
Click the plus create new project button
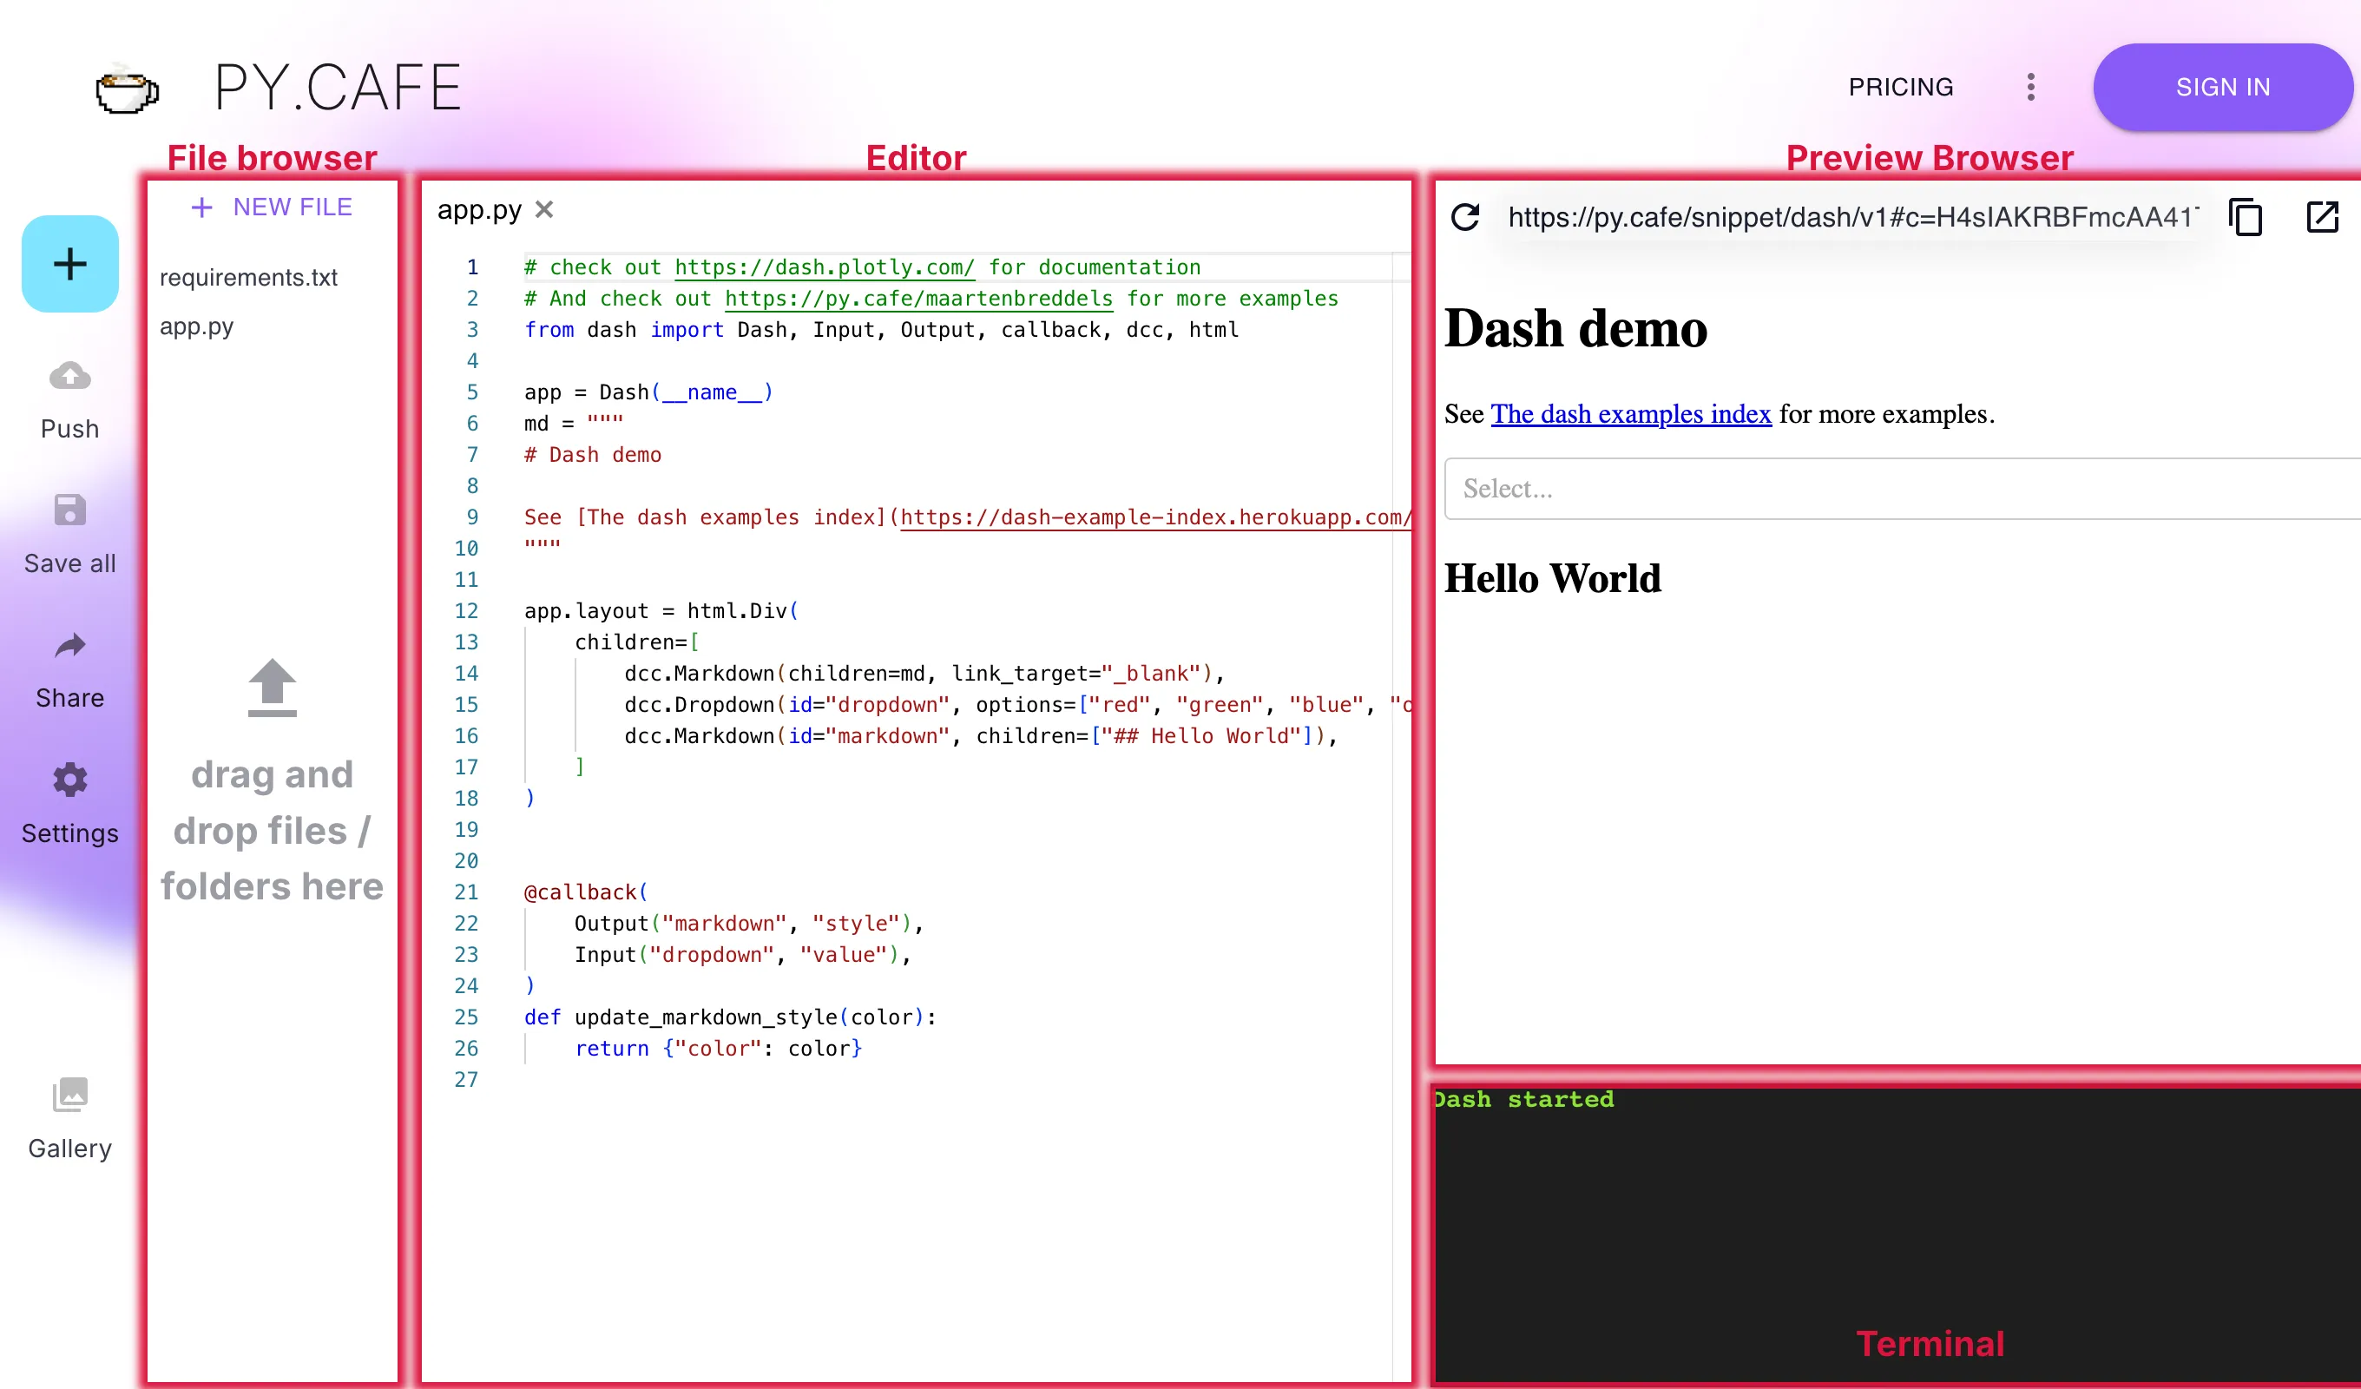(70, 263)
